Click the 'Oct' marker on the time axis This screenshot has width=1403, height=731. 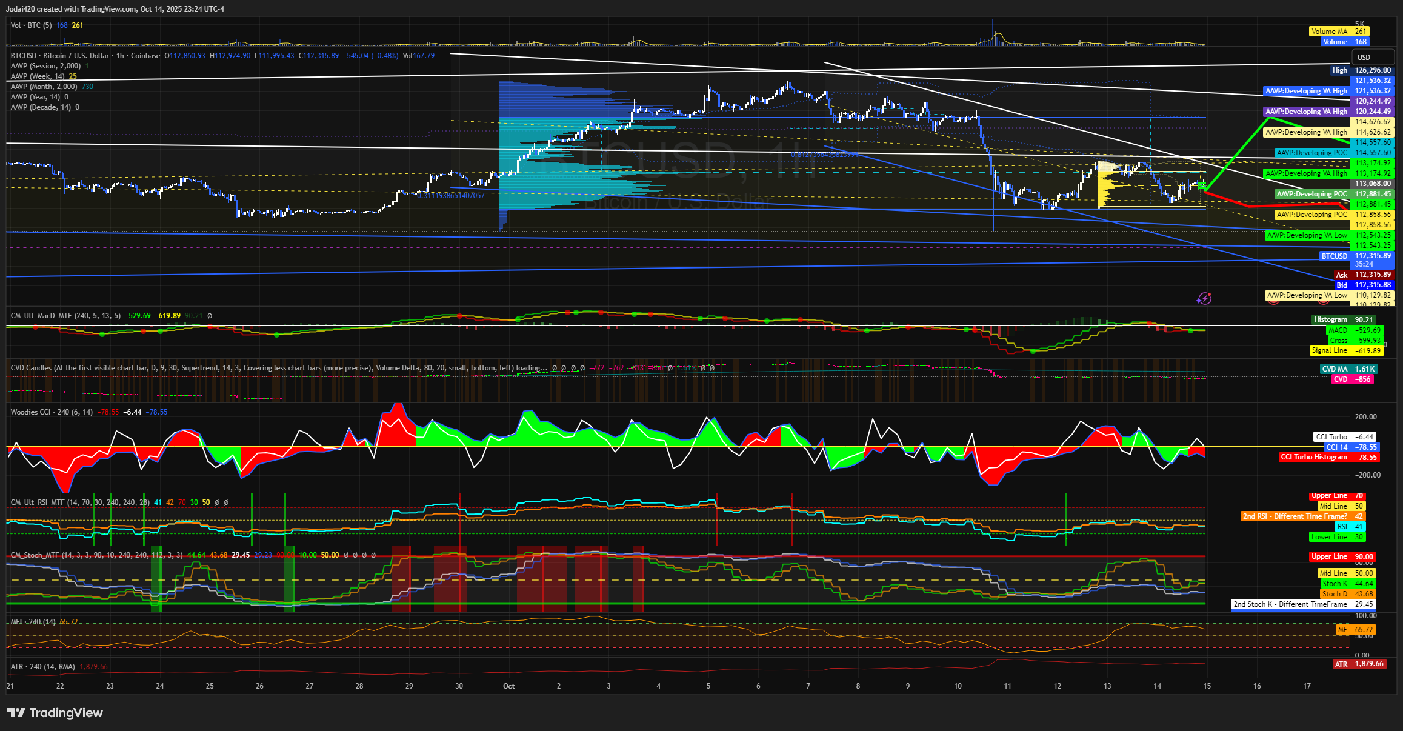pyautogui.click(x=509, y=686)
